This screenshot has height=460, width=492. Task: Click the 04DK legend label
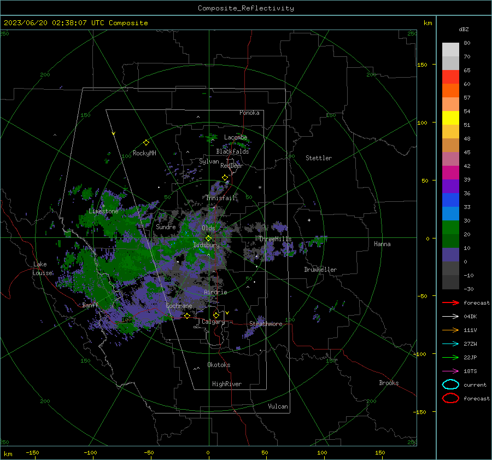(470, 317)
